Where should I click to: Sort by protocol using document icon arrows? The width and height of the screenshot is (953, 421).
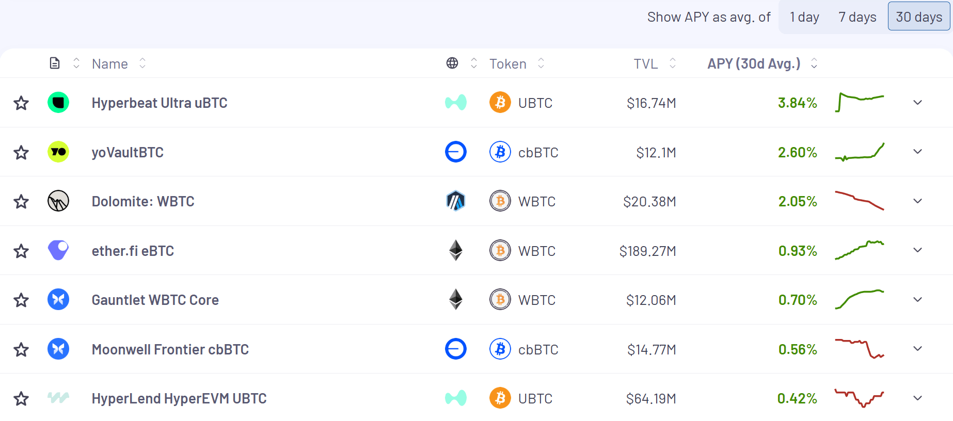coord(76,63)
